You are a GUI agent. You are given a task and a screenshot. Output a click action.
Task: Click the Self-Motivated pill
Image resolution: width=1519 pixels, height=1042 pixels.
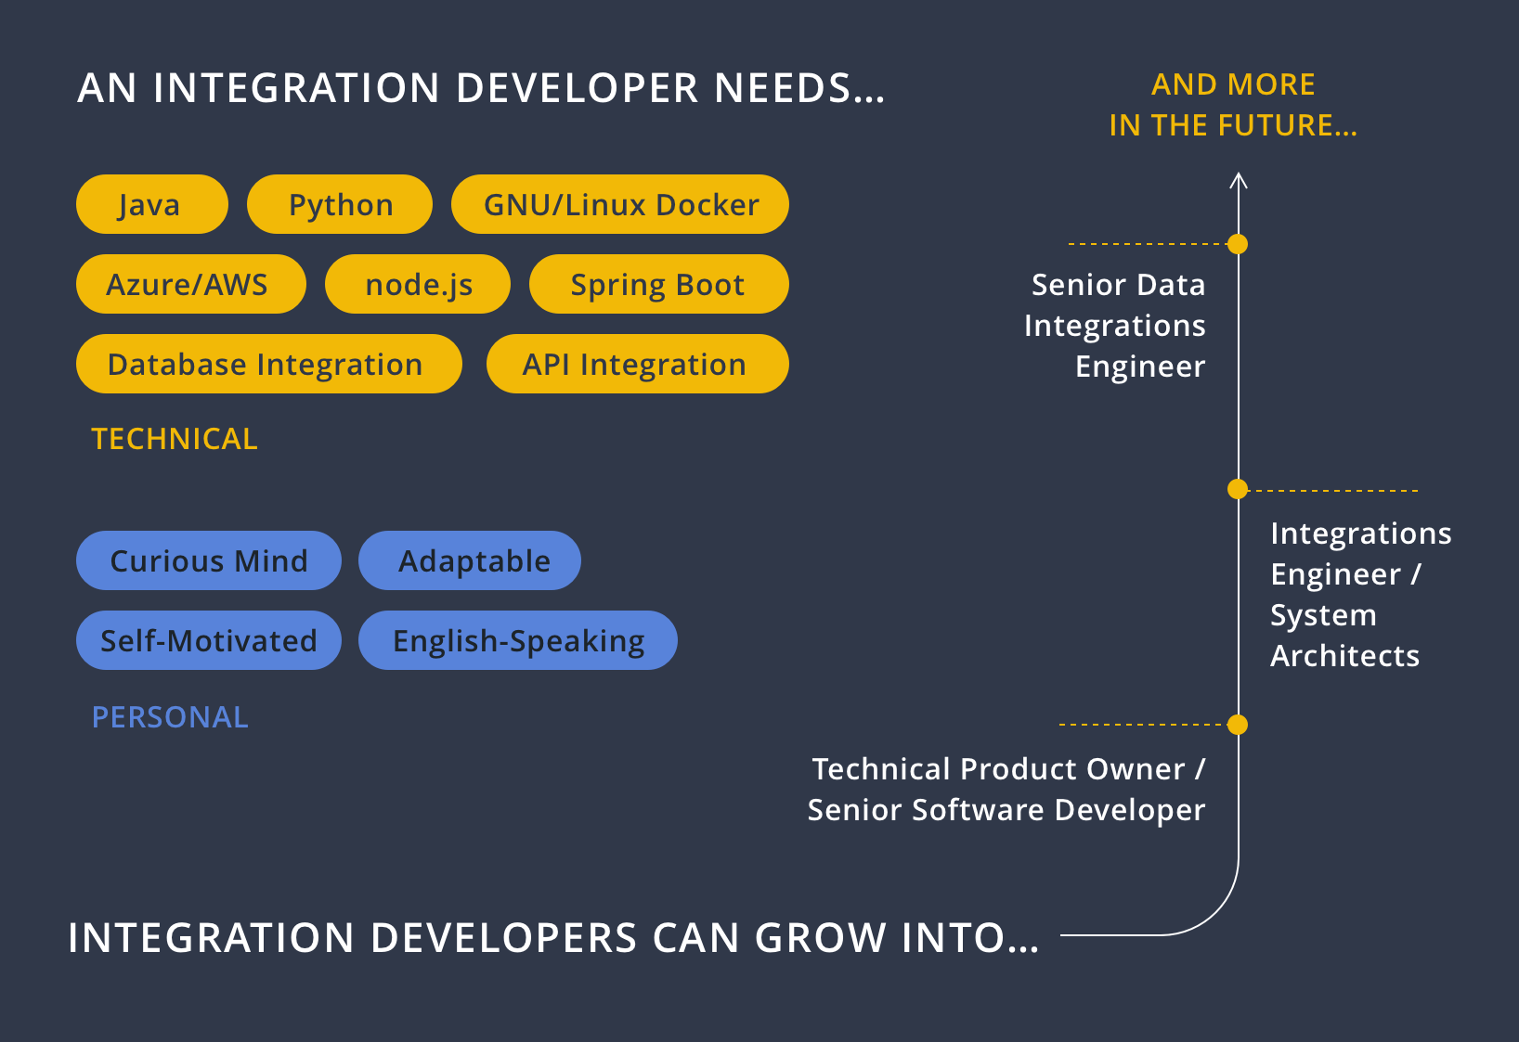pos(209,640)
